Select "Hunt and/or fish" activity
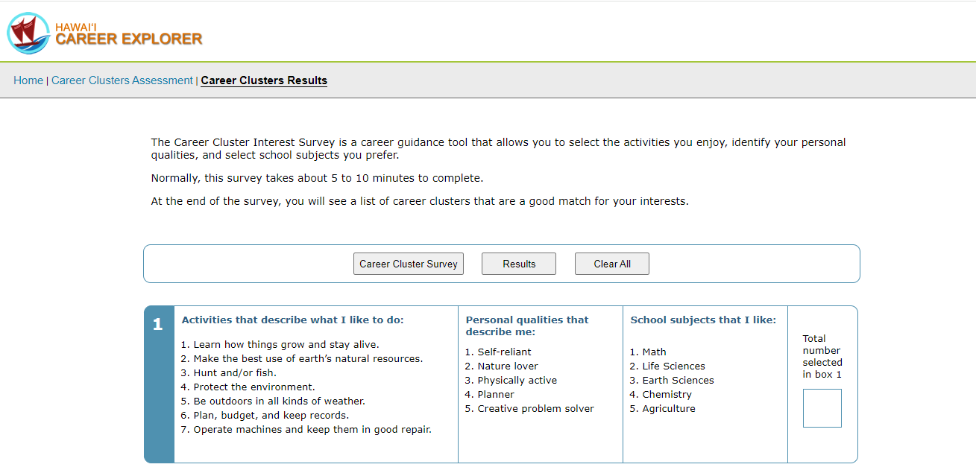Screen dimensions: 976x473 [x=234, y=372]
